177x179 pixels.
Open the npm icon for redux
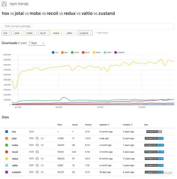(x=31, y=159)
